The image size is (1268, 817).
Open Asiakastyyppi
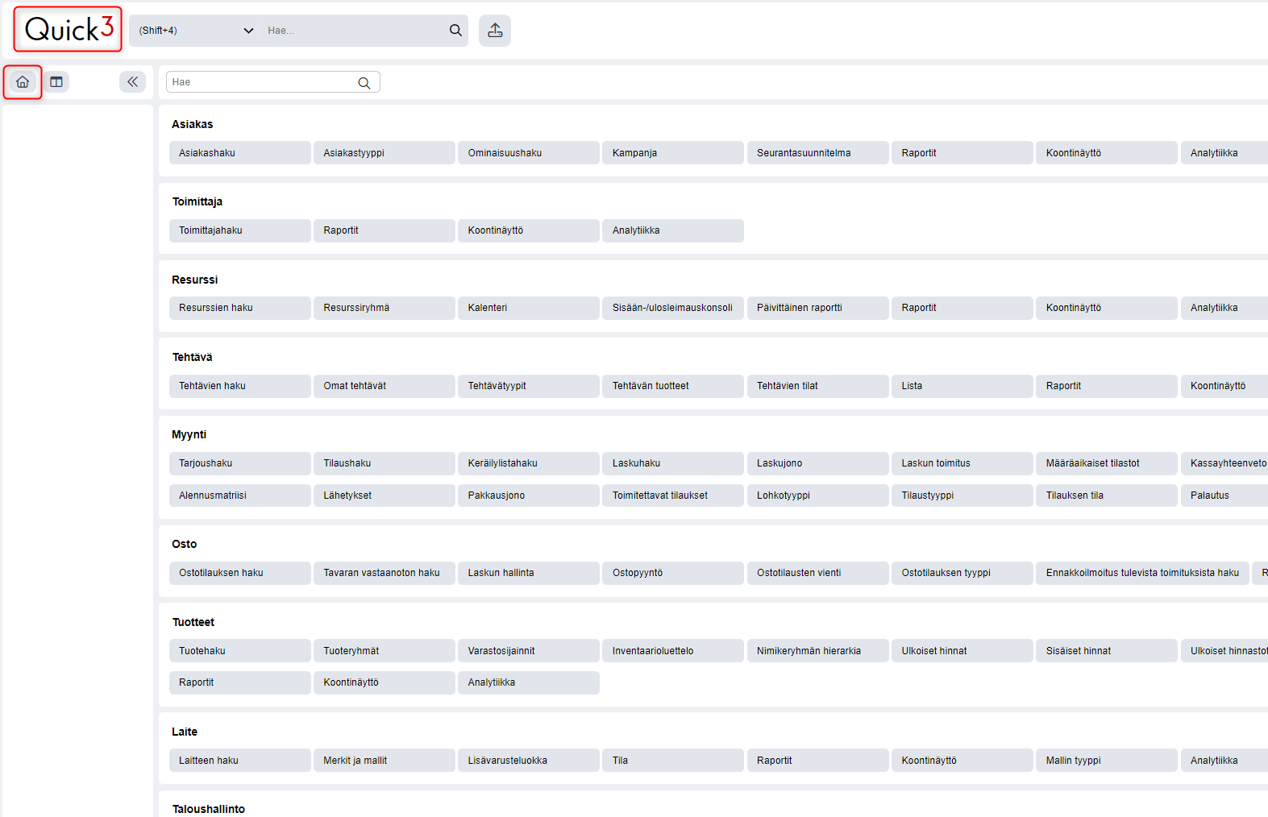(385, 153)
